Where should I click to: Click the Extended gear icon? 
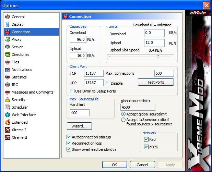coord(8,122)
